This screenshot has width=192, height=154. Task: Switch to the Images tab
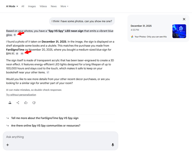(32, 6)
